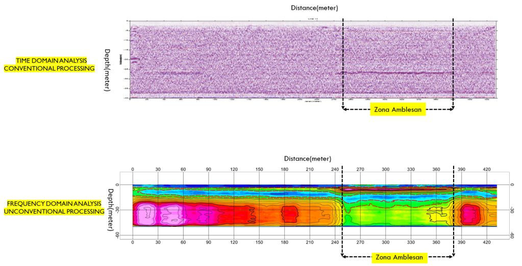Select the lower Zona Amblesan label
This screenshot has height=266, width=522.
pos(398,257)
